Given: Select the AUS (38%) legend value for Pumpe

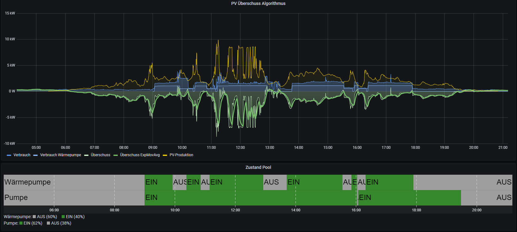Looking at the screenshot, I should pyautogui.click(x=61, y=223).
